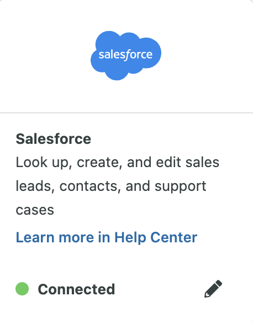
Task: Click the blue Help Center text
Action: pyautogui.click(x=156, y=237)
